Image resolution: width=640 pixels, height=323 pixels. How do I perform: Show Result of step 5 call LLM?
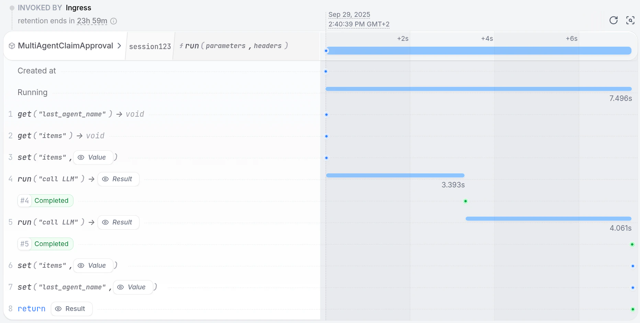click(x=119, y=222)
